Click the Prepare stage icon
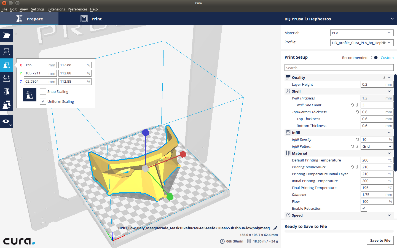 pyautogui.click(x=19, y=19)
